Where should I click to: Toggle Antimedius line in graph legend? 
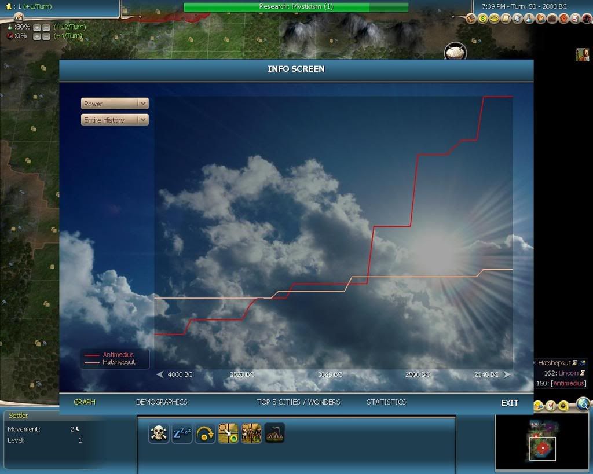[109, 355]
